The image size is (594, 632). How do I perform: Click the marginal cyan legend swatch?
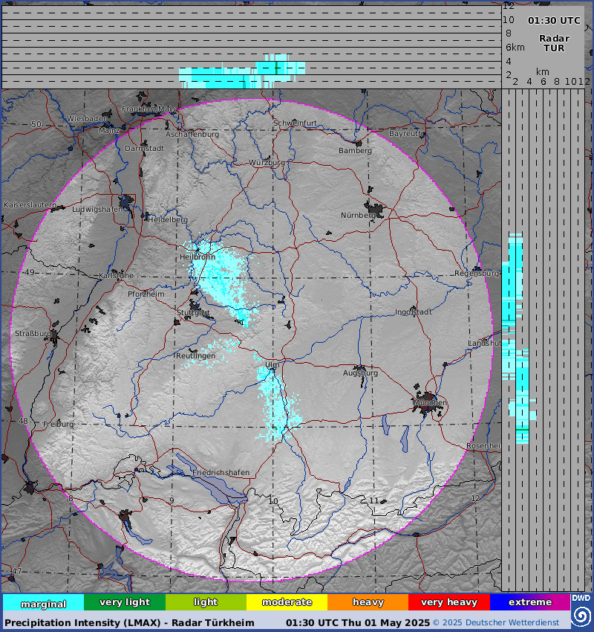(44, 602)
